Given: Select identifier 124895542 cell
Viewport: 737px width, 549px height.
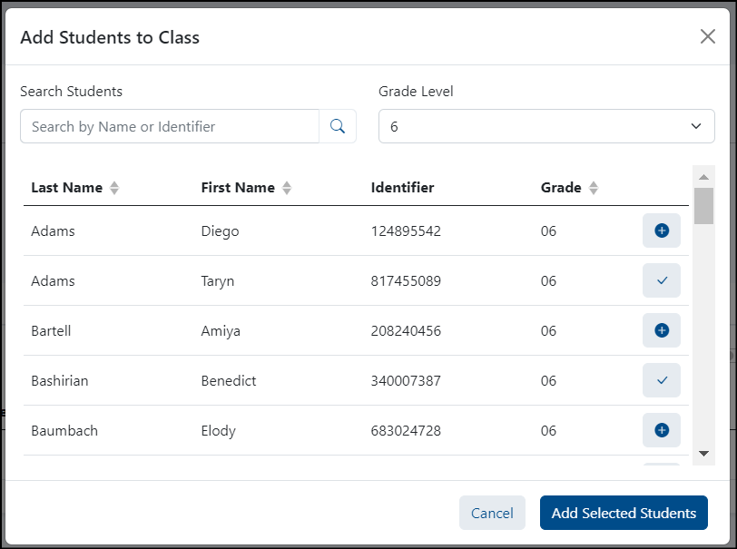Looking at the screenshot, I should tap(406, 231).
